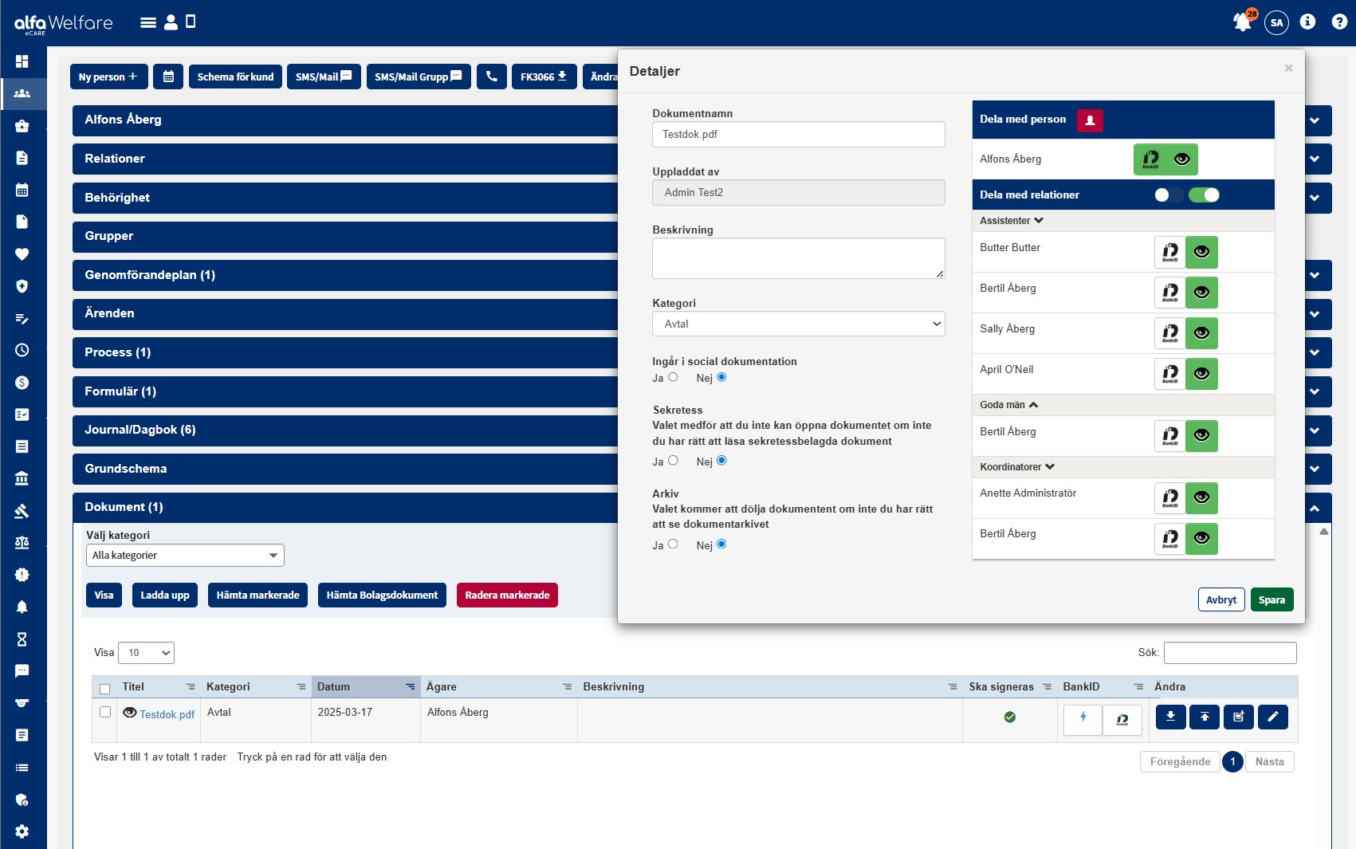Viewport: 1356px width, 849px height.
Task: Click the pencil edit icon for Testdok.pdf
Action: pyautogui.click(x=1272, y=717)
